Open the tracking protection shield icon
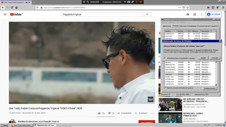The image size is (226, 127). click(37, 7)
